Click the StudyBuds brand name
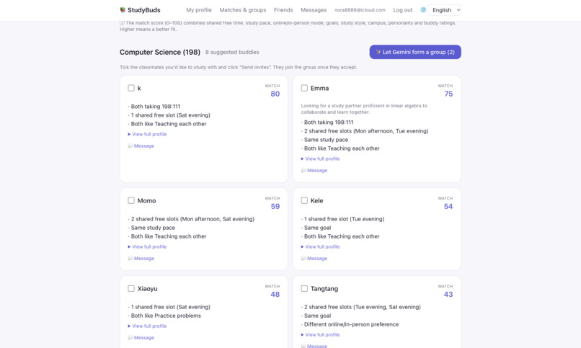Image resolution: width=581 pixels, height=348 pixels. tap(143, 10)
